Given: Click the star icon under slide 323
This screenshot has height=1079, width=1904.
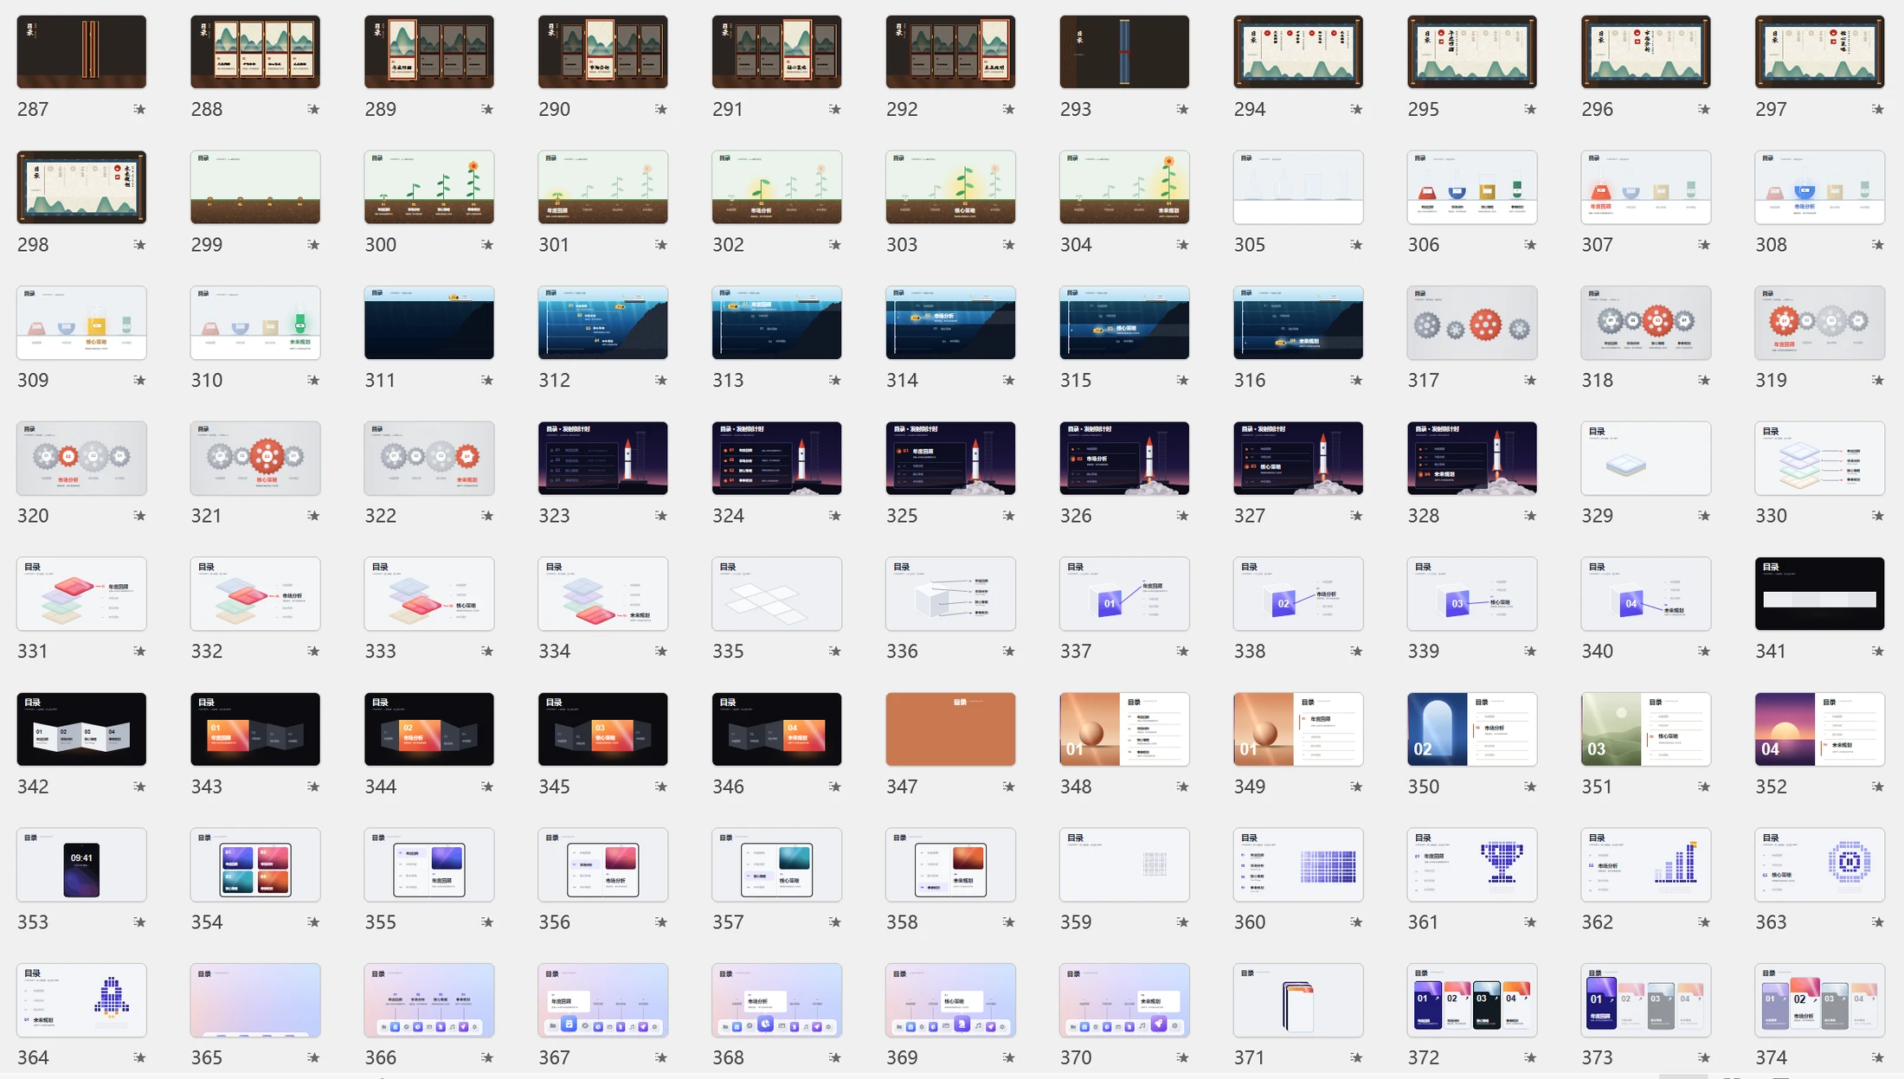Looking at the screenshot, I should (x=661, y=516).
